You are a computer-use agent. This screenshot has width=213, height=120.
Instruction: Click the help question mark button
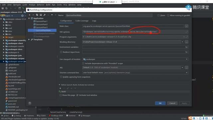pyautogui.click(x=30, y=103)
